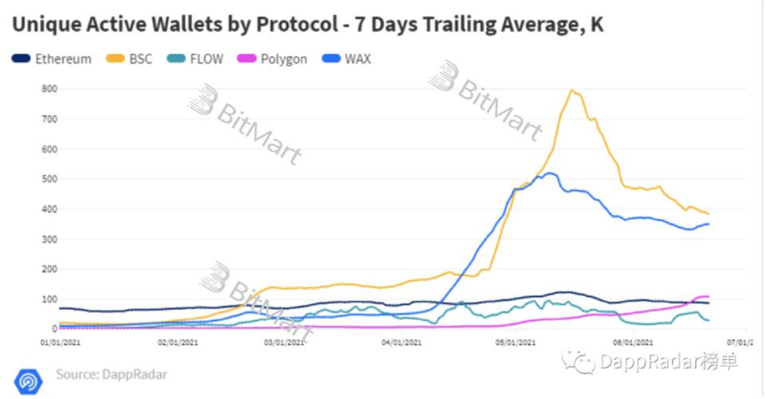765x399 pixels.
Task: Click the BitMart watermark near 03/01/2021
Action: (x=256, y=299)
